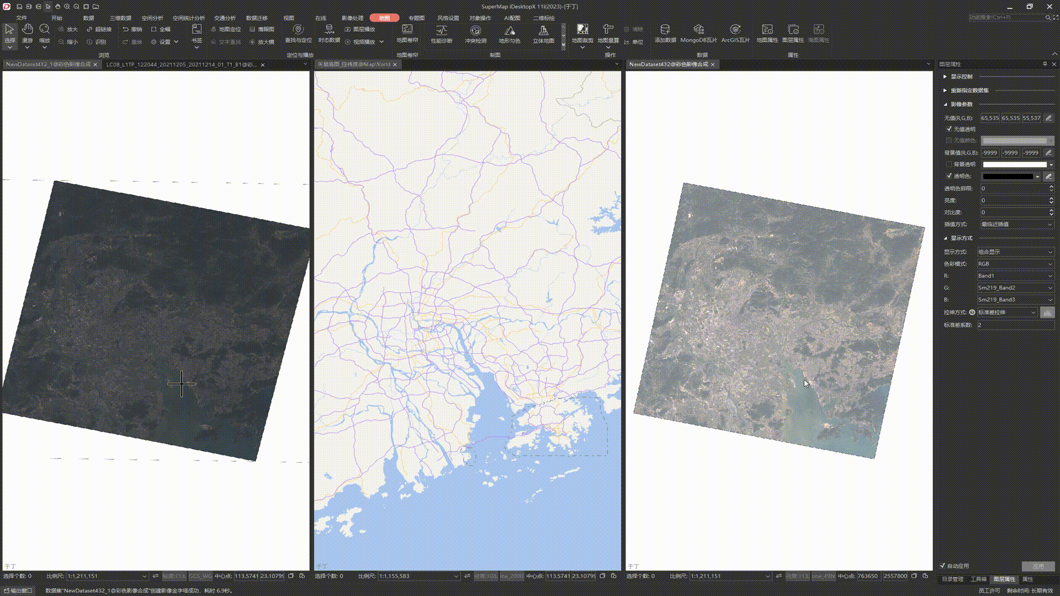This screenshot has height=596, width=1060.
Task: Open the 插值方式 dropdown
Action: 1016,224
